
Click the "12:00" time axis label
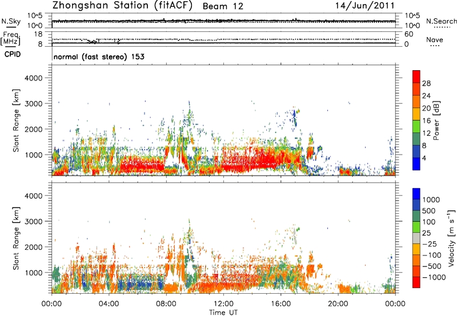click(x=223, y=304)
